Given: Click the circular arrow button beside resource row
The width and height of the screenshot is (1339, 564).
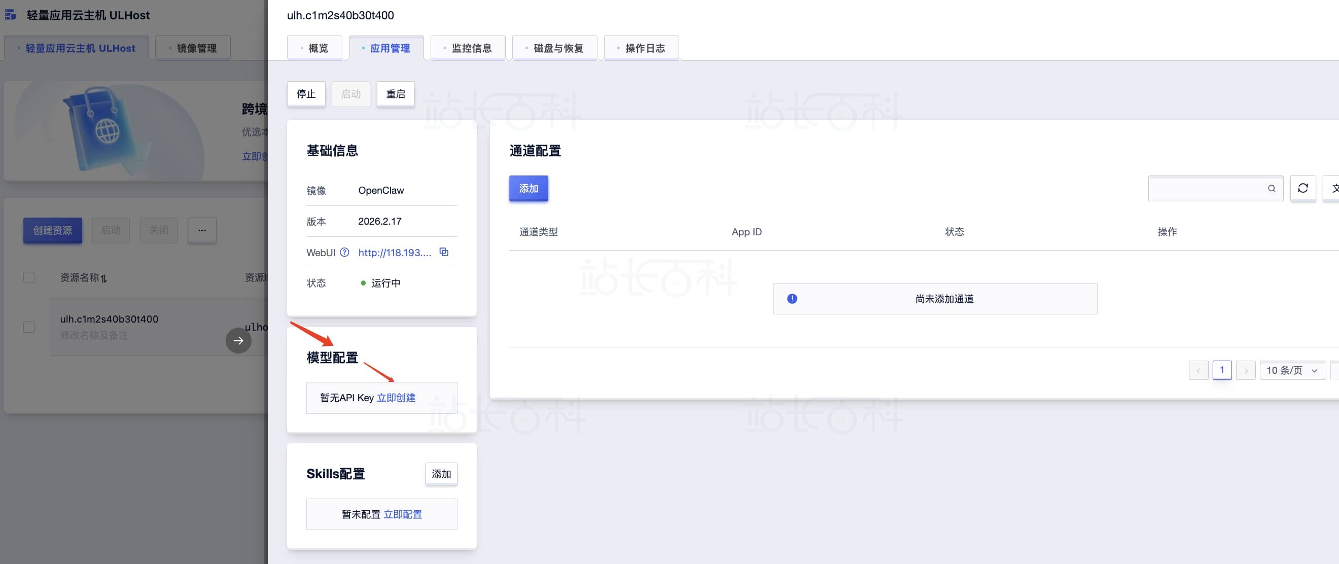Looking at the screenshot, I should coord(238,340).
